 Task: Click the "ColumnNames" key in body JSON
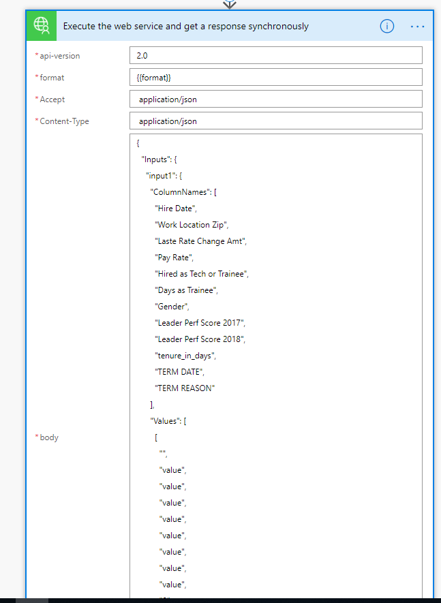coord(181,192)
